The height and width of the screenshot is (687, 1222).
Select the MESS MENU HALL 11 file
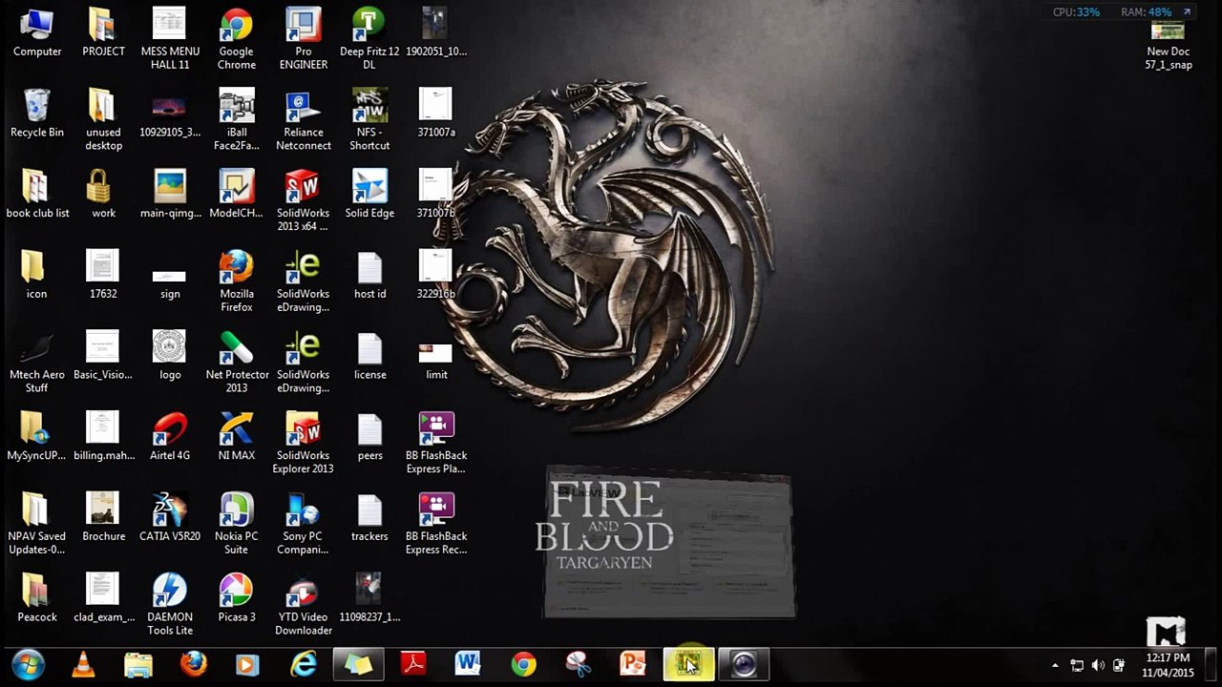click(170, 39)
